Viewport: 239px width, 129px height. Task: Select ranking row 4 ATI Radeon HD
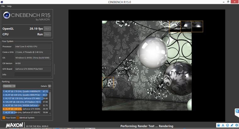coord(25,102)
